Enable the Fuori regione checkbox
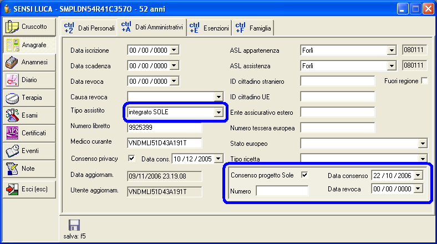 coord(425,81)
